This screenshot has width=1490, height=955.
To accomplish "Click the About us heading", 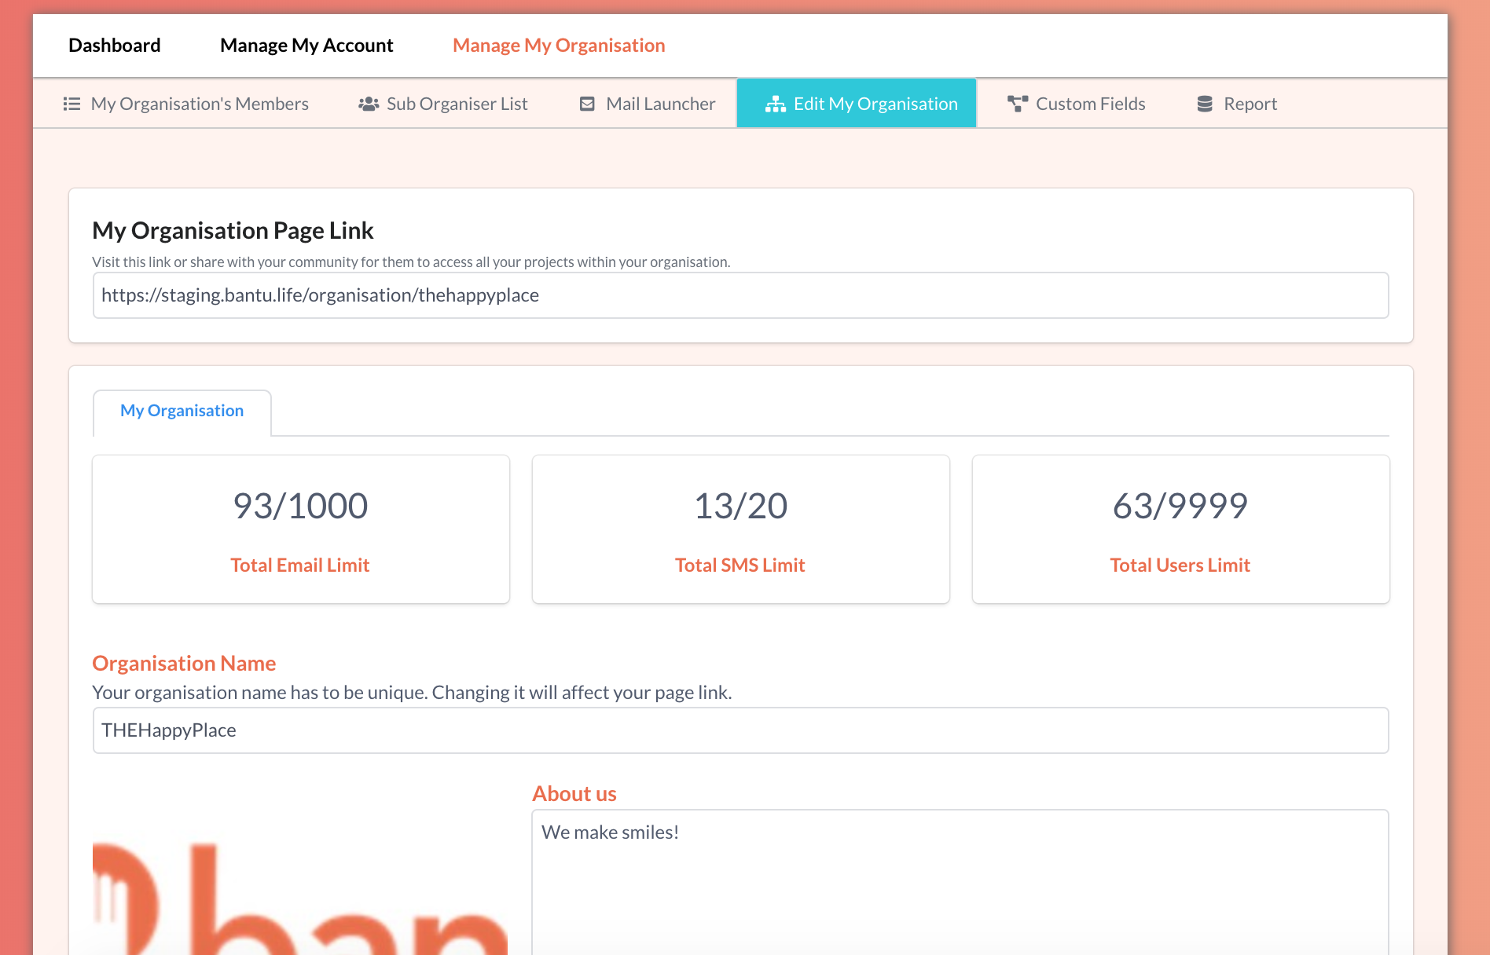I will coord(574,794).
